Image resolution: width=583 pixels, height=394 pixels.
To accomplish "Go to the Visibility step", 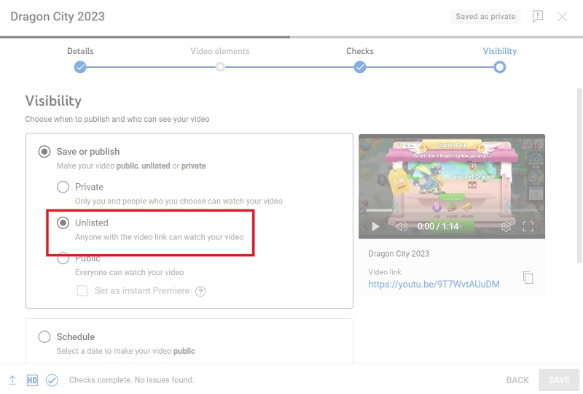I will click(x=500, y=51).
